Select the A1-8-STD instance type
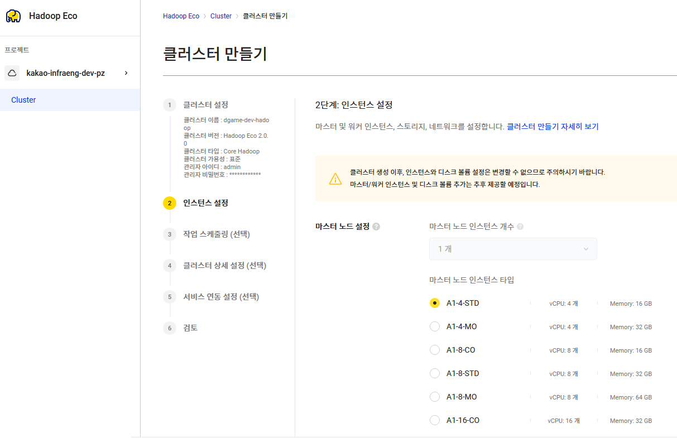The width and height of the screenshot is (677, 438). tap(435, 373)
